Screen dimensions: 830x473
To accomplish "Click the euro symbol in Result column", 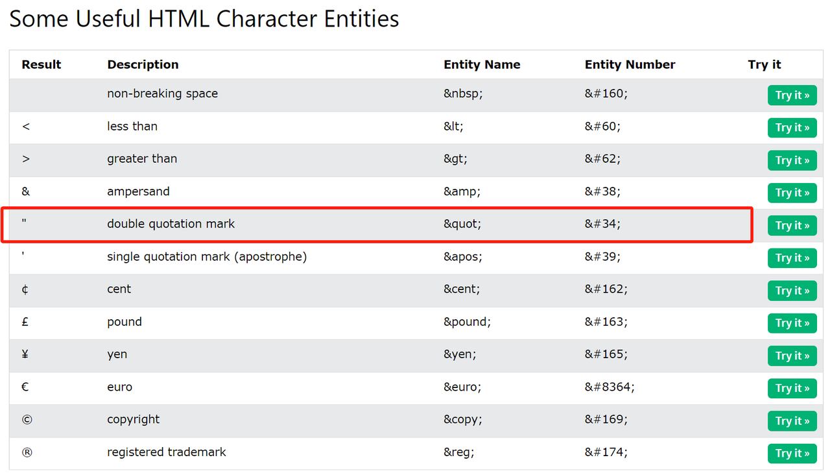I will coord(25,387).
